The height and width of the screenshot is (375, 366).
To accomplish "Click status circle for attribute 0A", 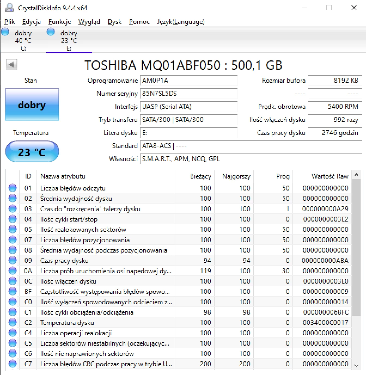I will pyautogui.click(x=13, y=271).
